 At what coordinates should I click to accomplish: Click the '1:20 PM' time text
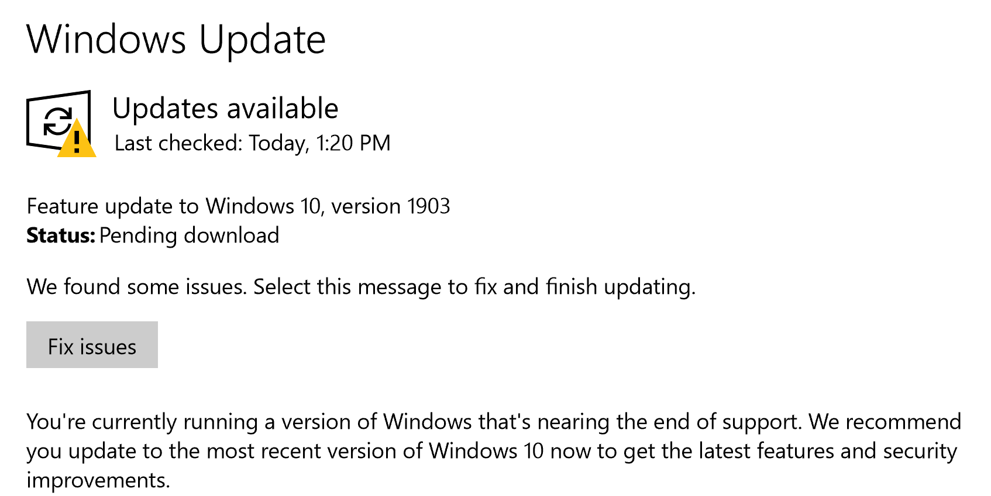(353, 143)
